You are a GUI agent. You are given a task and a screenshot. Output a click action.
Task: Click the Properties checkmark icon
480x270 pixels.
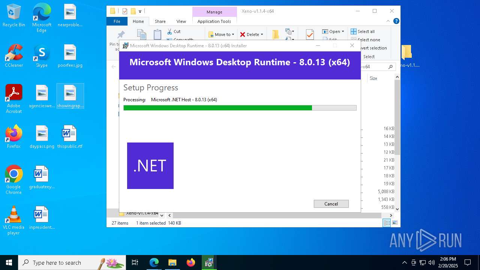[x=310, y=34]
